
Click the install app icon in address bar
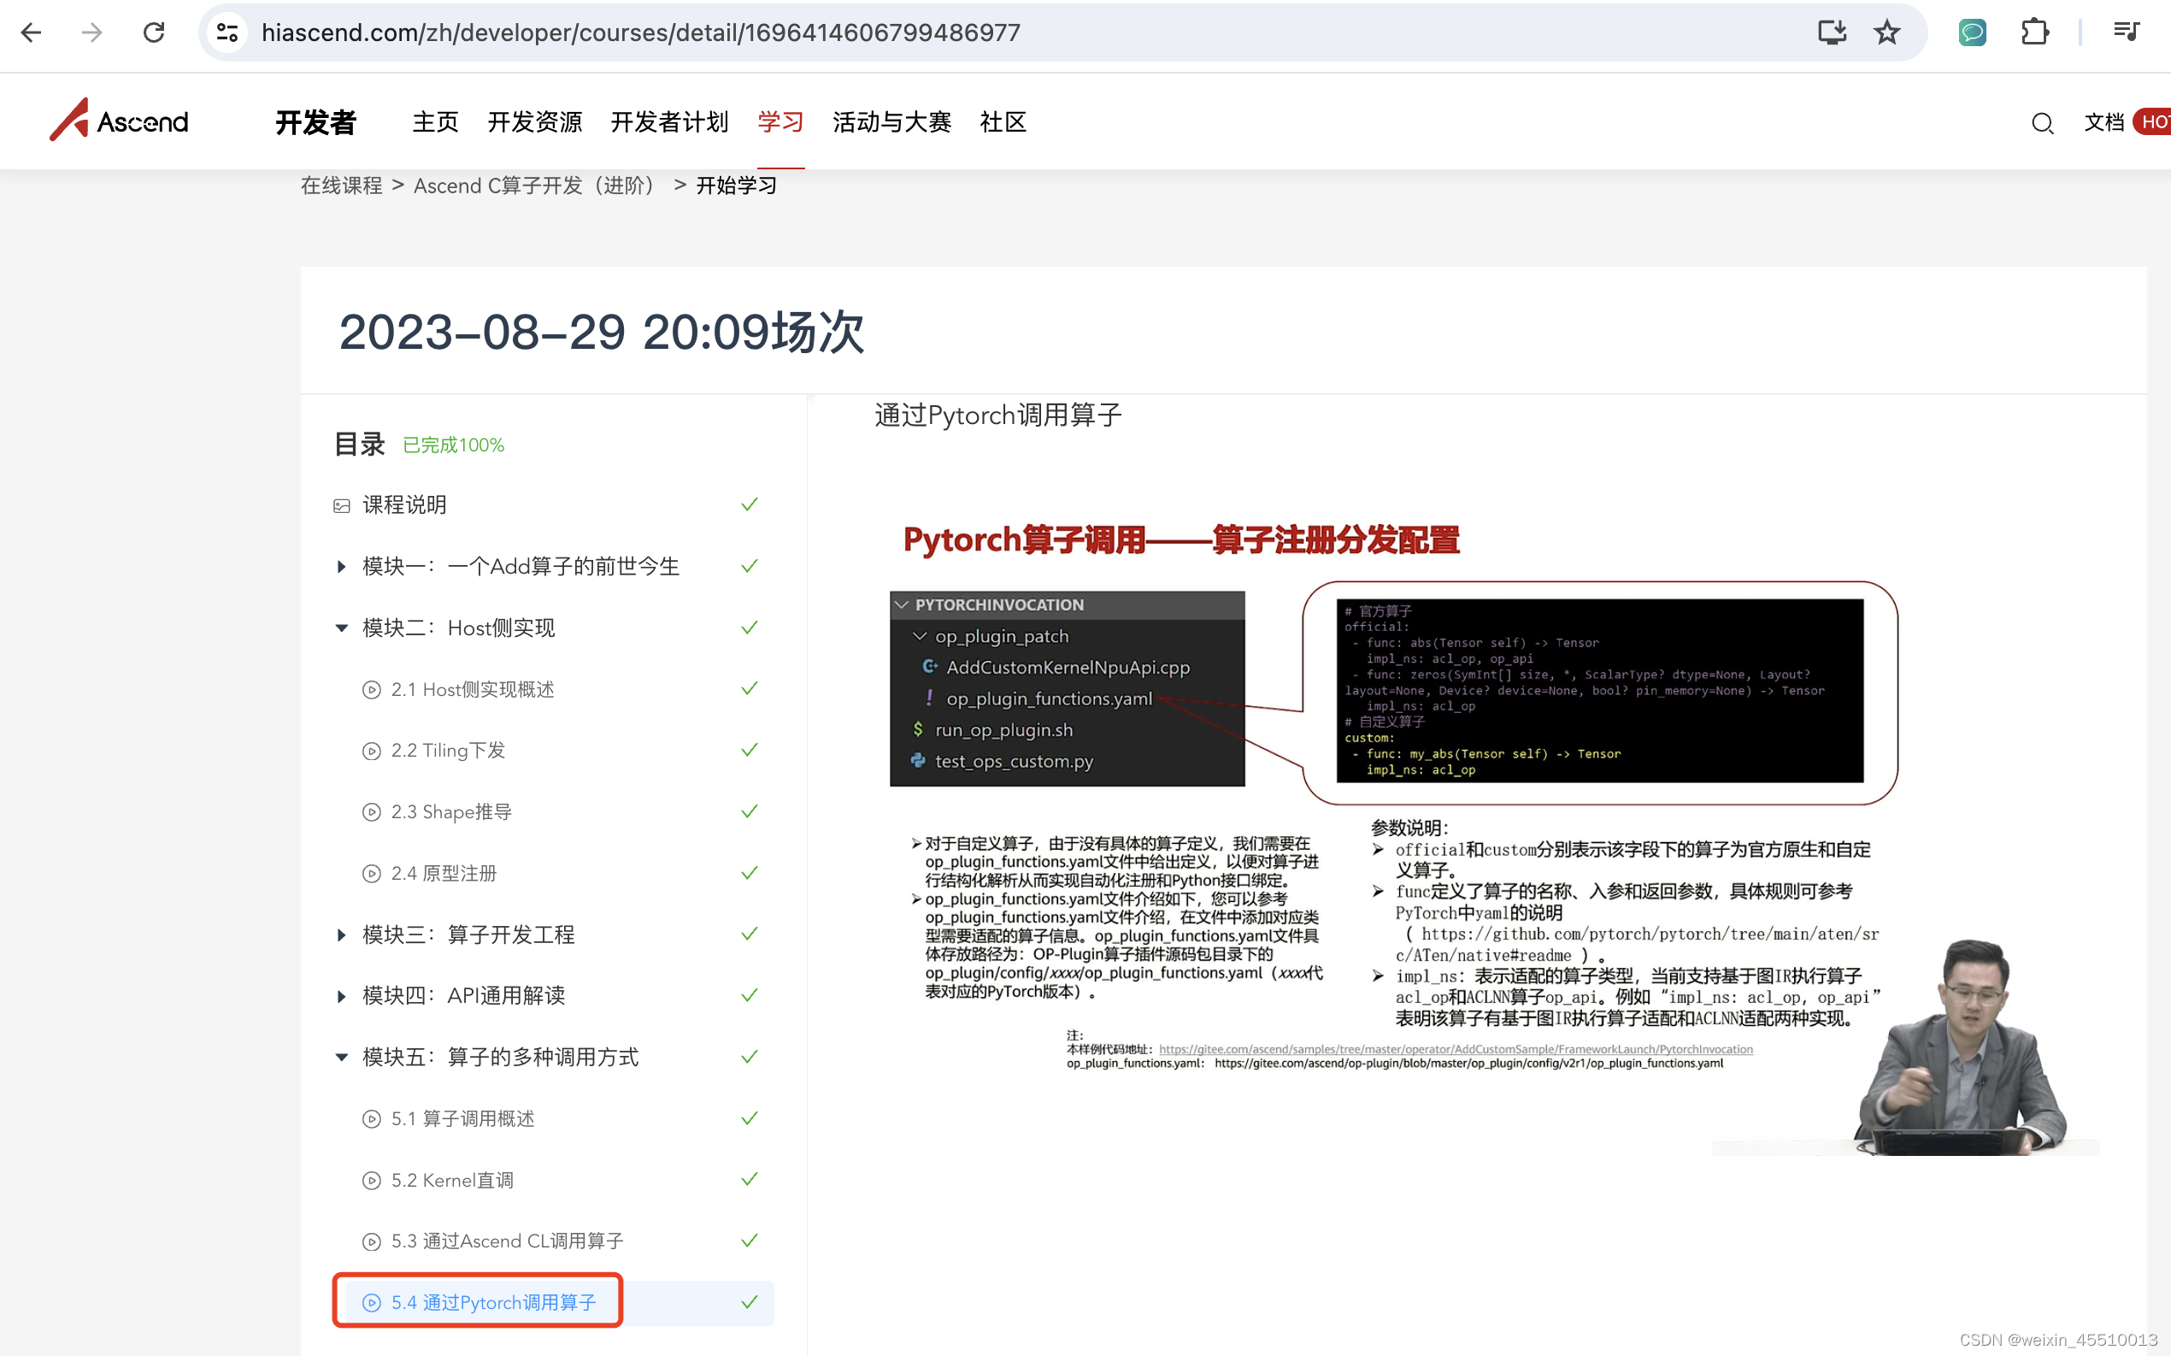coord(1832,33)
